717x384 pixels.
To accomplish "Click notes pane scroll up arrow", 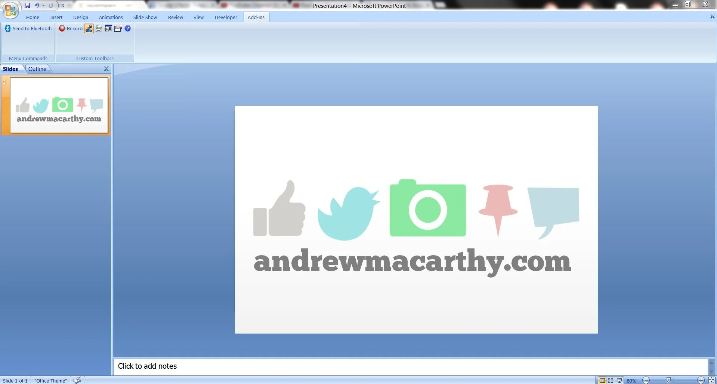I will (711, 363).
